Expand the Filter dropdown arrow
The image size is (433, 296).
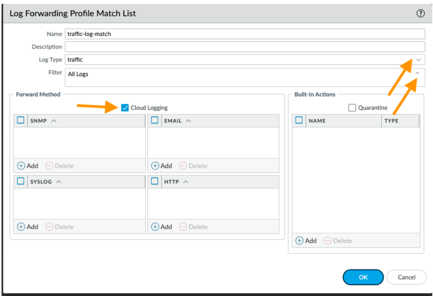[417, 73]
